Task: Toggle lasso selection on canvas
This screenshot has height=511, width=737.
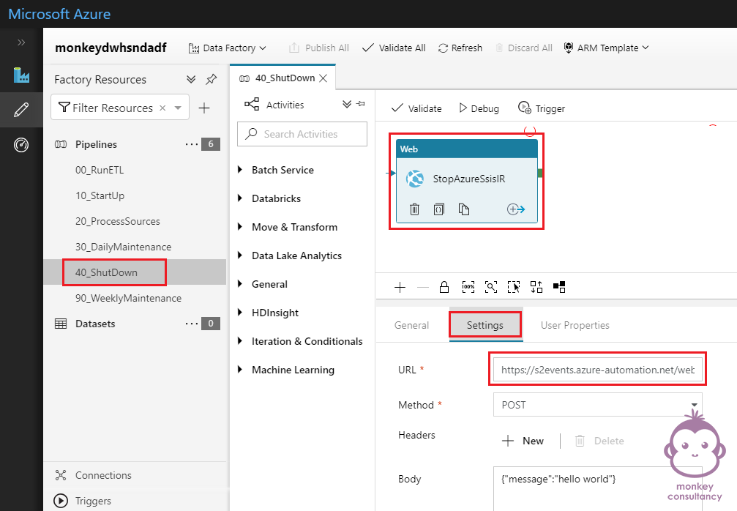Action: click(x=514, y=287)
